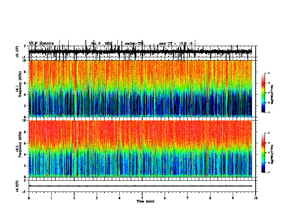Click the "3" tick on the time axis
Image resolution: width=288 pixels, height=222 pixels.
pos(97,198)
